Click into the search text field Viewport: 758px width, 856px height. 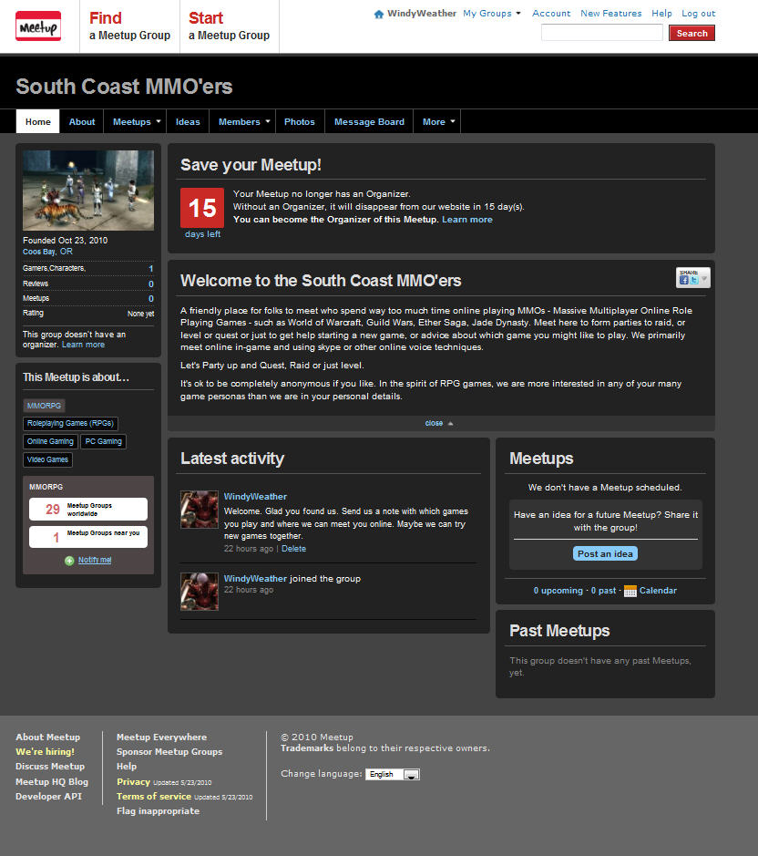pos(601,33)
